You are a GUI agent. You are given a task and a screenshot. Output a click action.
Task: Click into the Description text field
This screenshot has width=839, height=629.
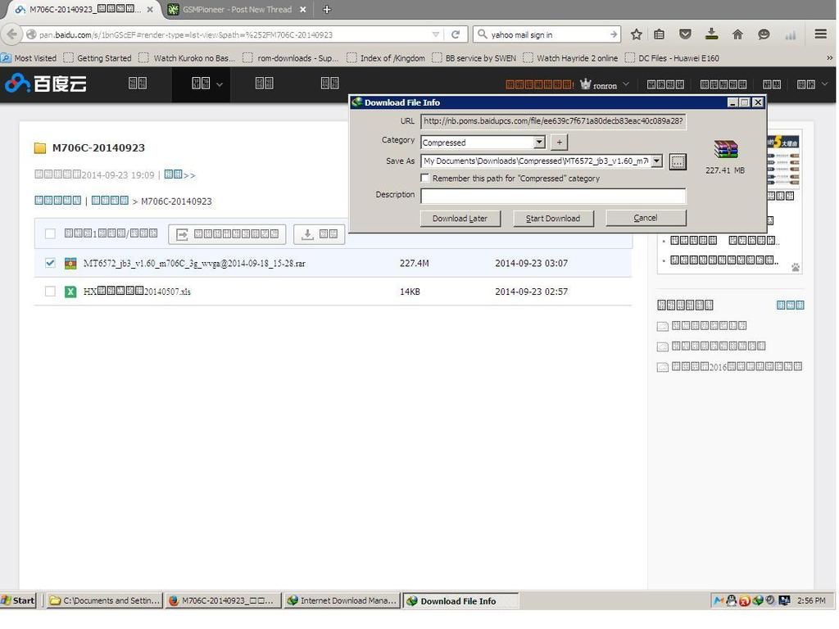point(553,196)
